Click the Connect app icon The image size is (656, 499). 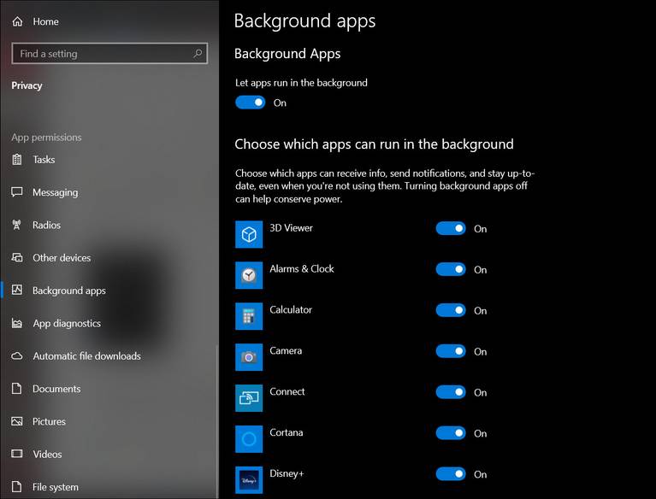tap(249, 398)
